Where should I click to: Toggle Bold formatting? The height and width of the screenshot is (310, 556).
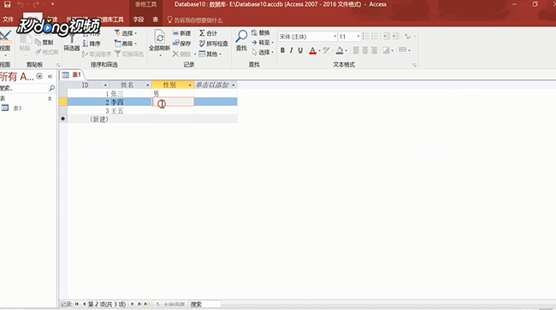pyautogui.click(x=282, y=50)
